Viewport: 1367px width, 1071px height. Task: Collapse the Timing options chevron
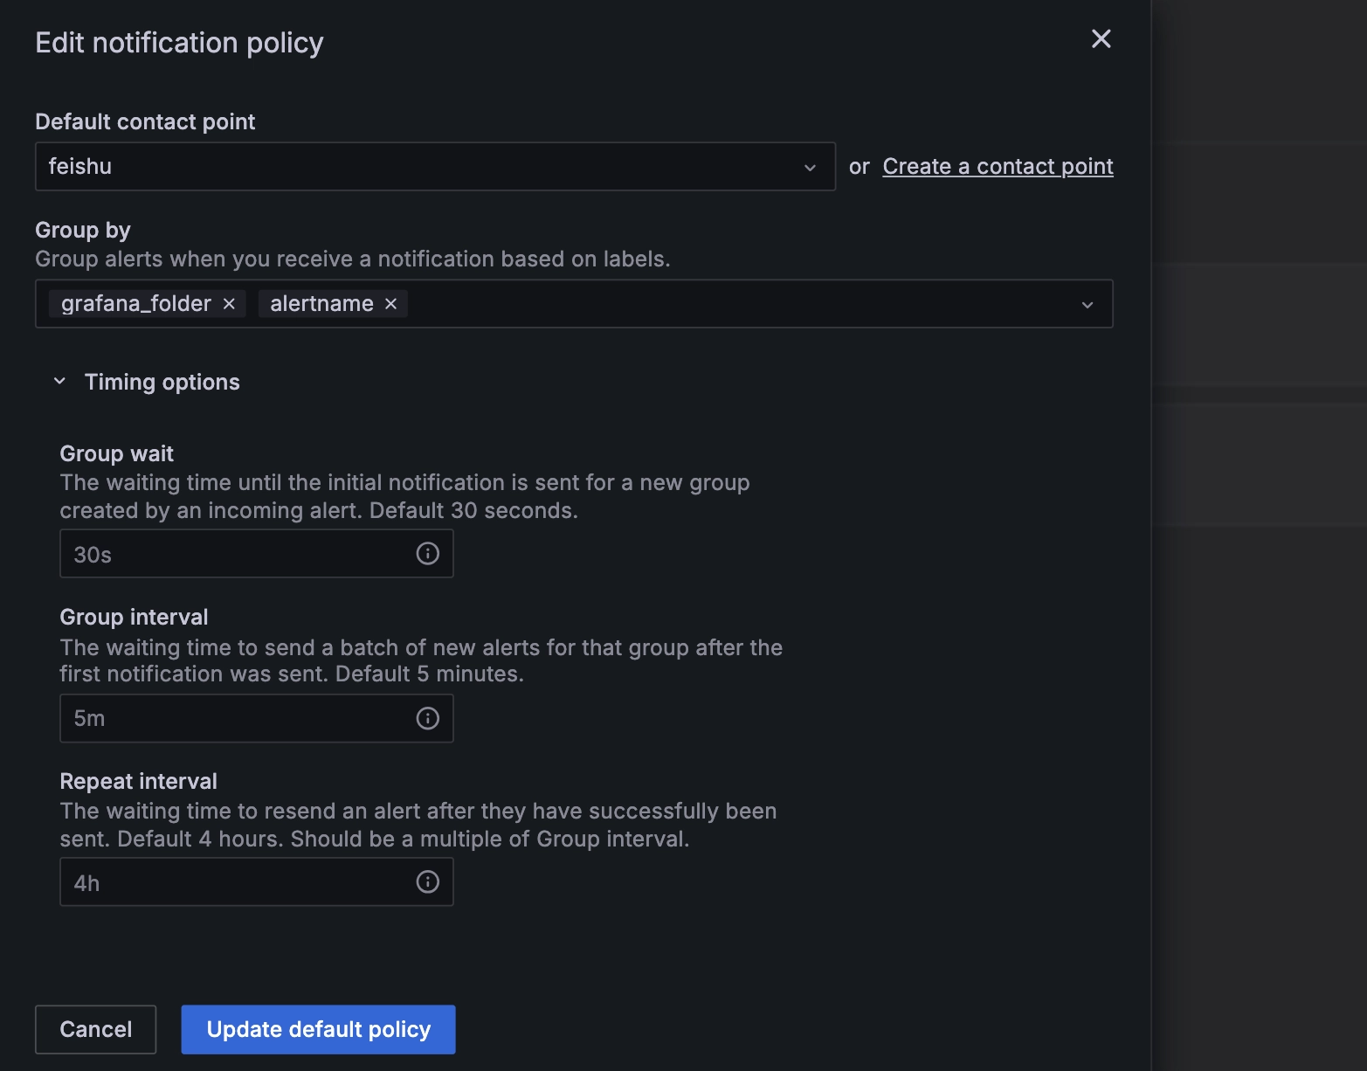coord(59,382)
